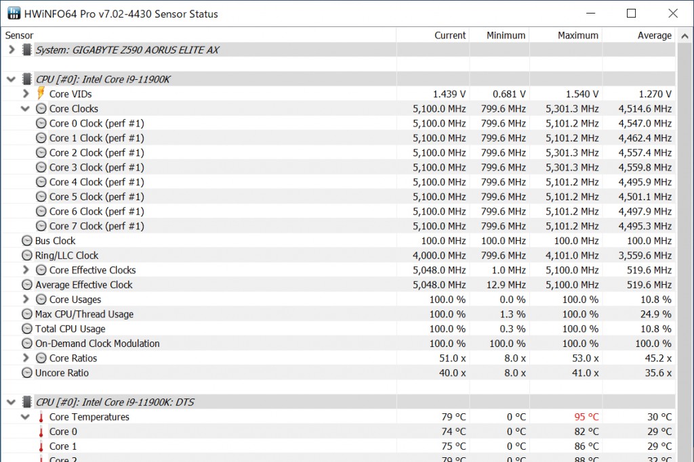
Task: Click the red 95 °C maximum temperature value
Action: click(586, 417)
